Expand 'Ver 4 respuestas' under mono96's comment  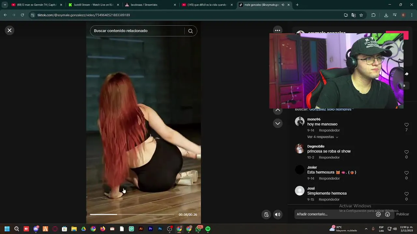coord(323,137)
